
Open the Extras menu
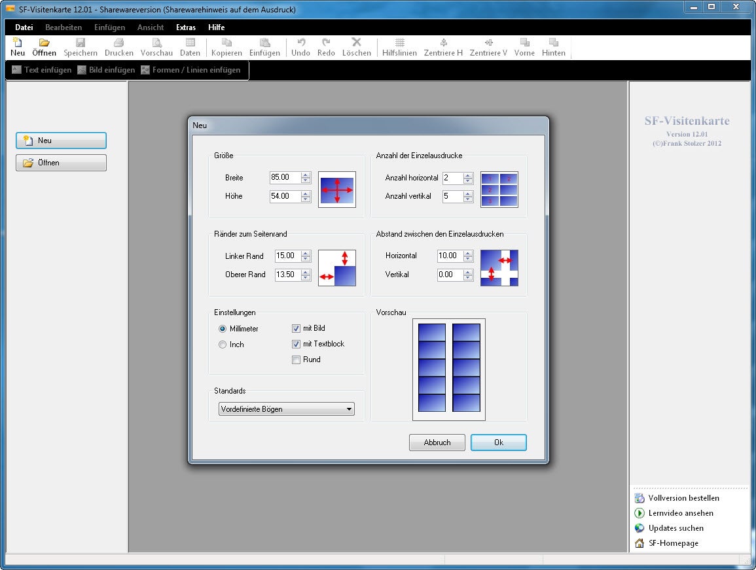point(186,27)
